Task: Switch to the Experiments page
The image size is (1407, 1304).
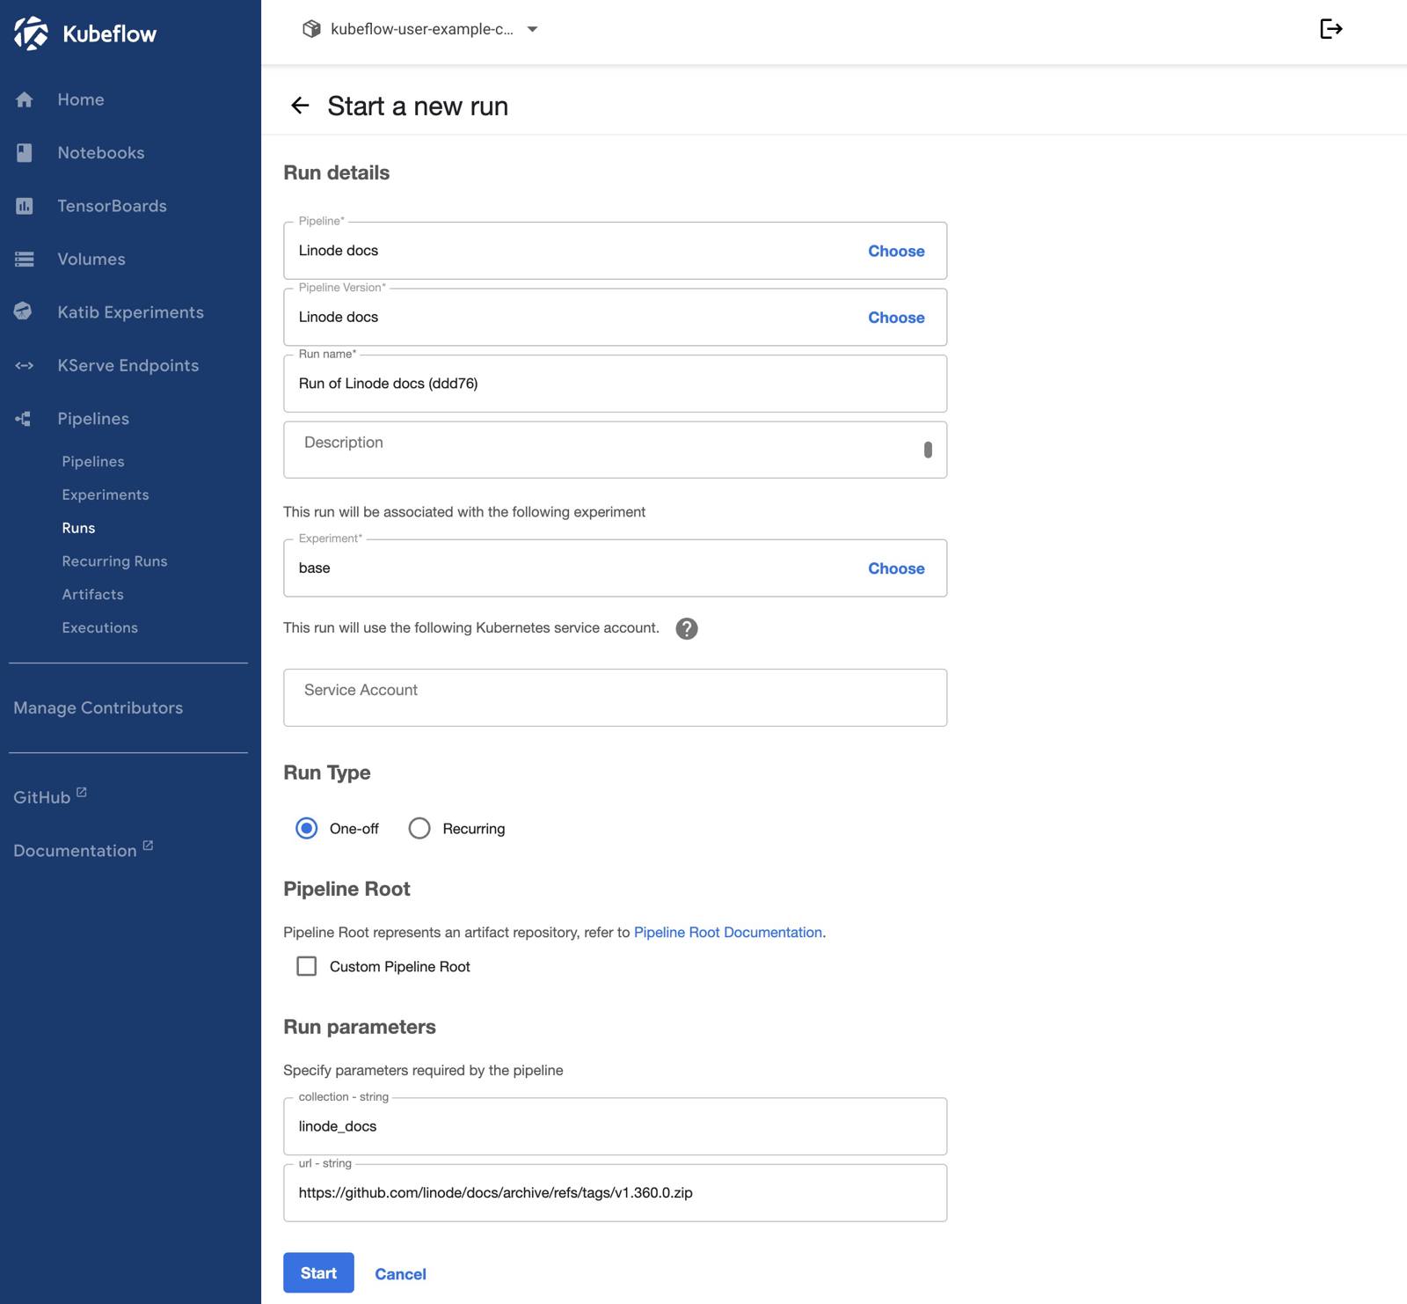Action: pyautogui.click(x=106, y=494)
